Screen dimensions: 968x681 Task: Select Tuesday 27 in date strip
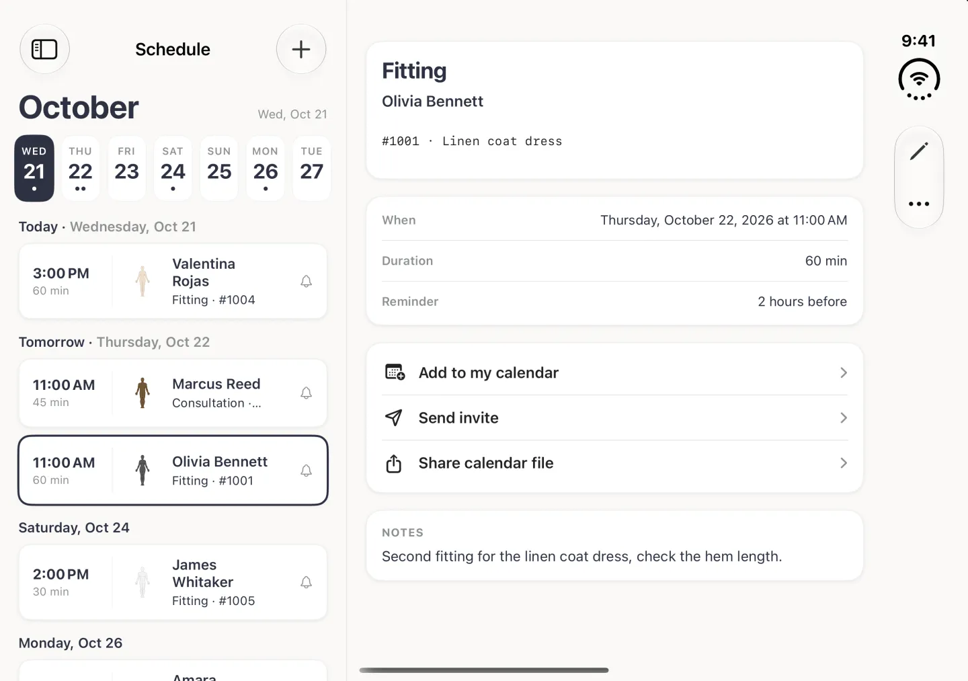click(x=312, y=169)
